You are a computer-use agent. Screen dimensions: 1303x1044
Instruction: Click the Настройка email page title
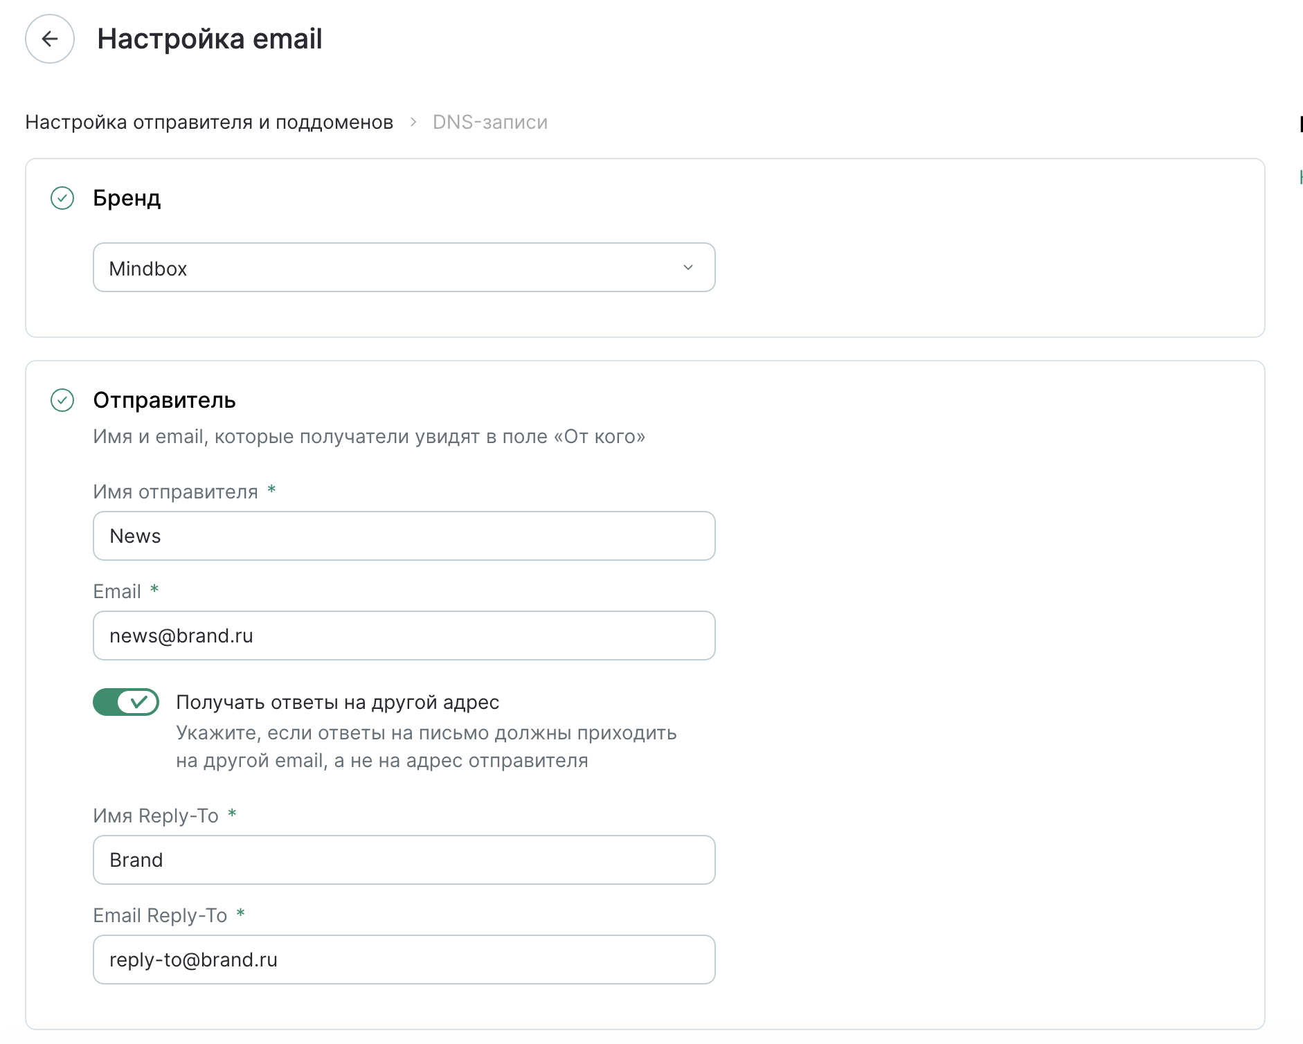click(210, 39)
